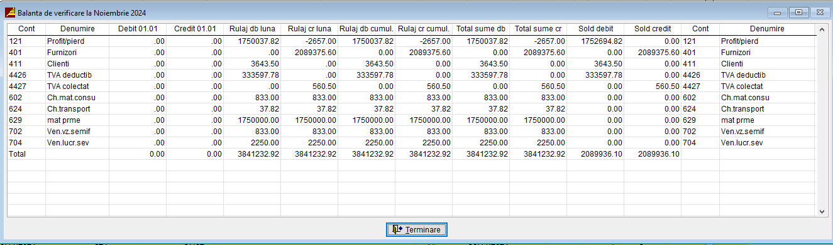This screenshot has height=245, width=833.
Task: Click 0.00 total in Credit 01.01 column
Action: [x=215, y=154]
